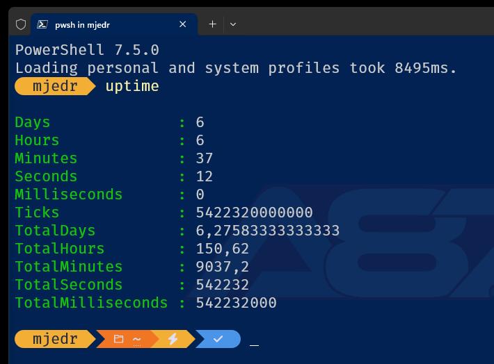Click the blue checkmark status segment
494x364 pixels.
[218, 339]
